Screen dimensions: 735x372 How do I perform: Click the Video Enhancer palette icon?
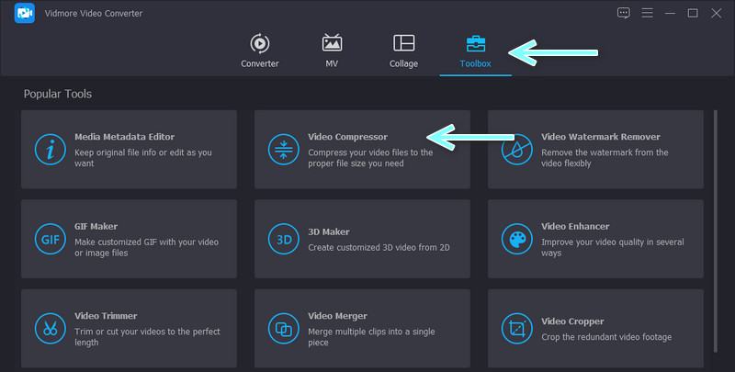515,239
